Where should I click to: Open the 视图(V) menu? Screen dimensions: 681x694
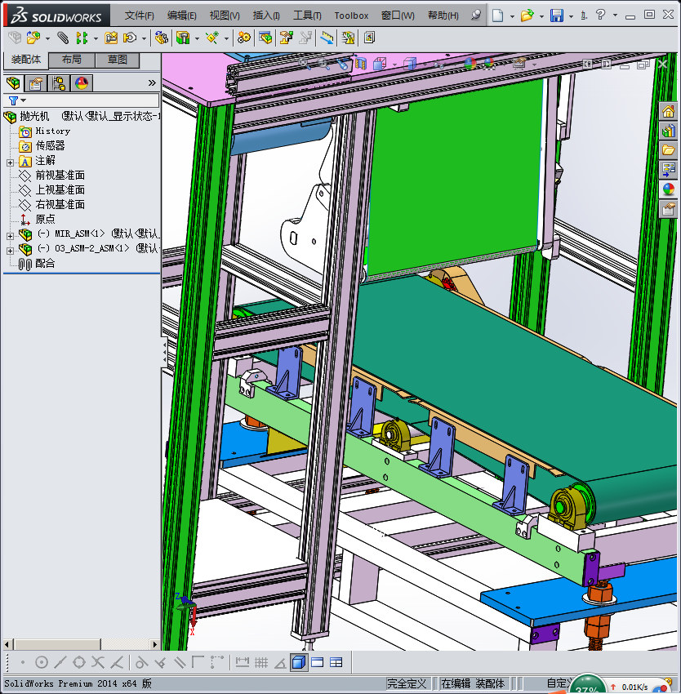coord(225,16)
